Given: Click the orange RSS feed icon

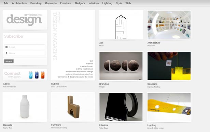Looking at the screenshot, I should pos(43,75).
